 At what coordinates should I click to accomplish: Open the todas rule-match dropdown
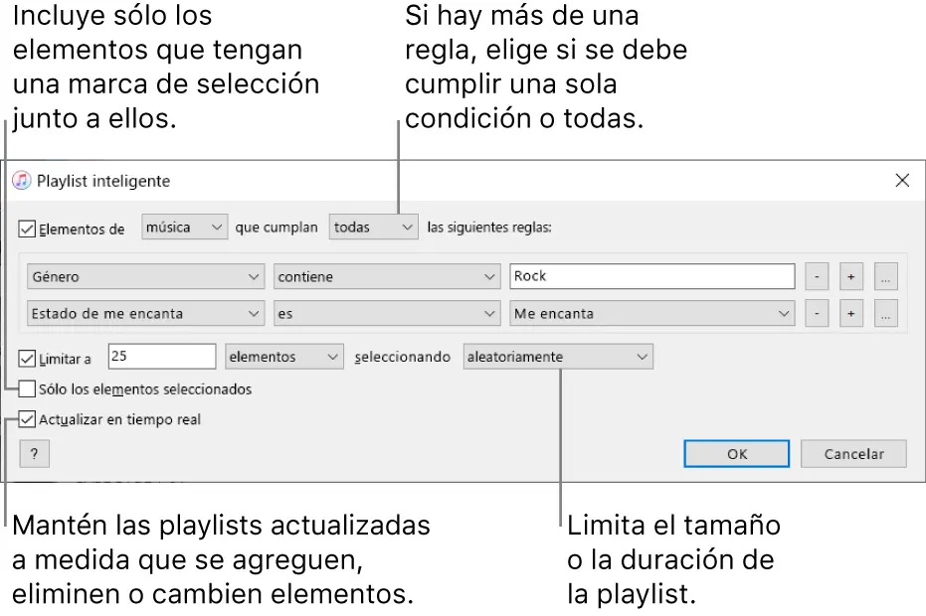tap(373, 228)
